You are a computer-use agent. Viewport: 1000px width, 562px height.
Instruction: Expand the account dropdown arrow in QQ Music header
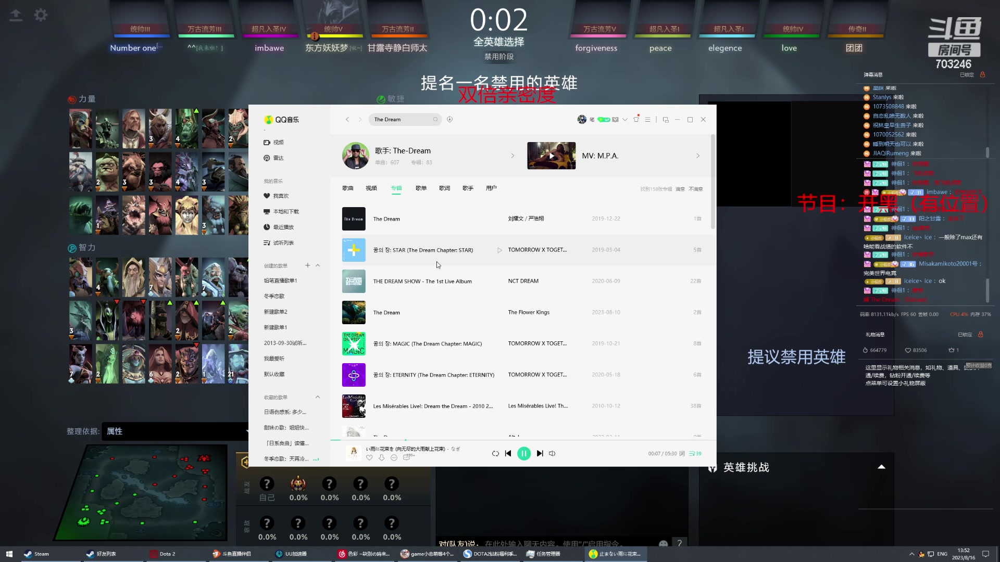click(625, 119)
